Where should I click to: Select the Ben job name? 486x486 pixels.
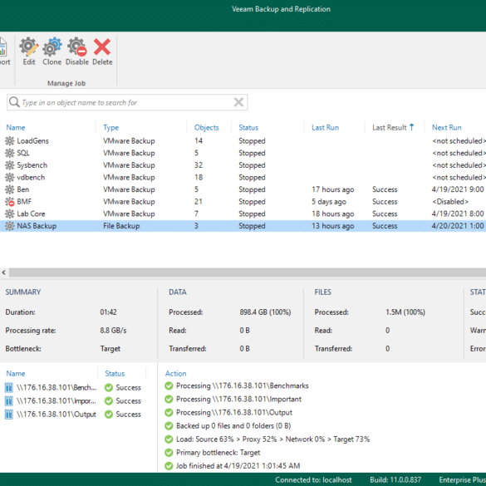[x=23, y=189]
